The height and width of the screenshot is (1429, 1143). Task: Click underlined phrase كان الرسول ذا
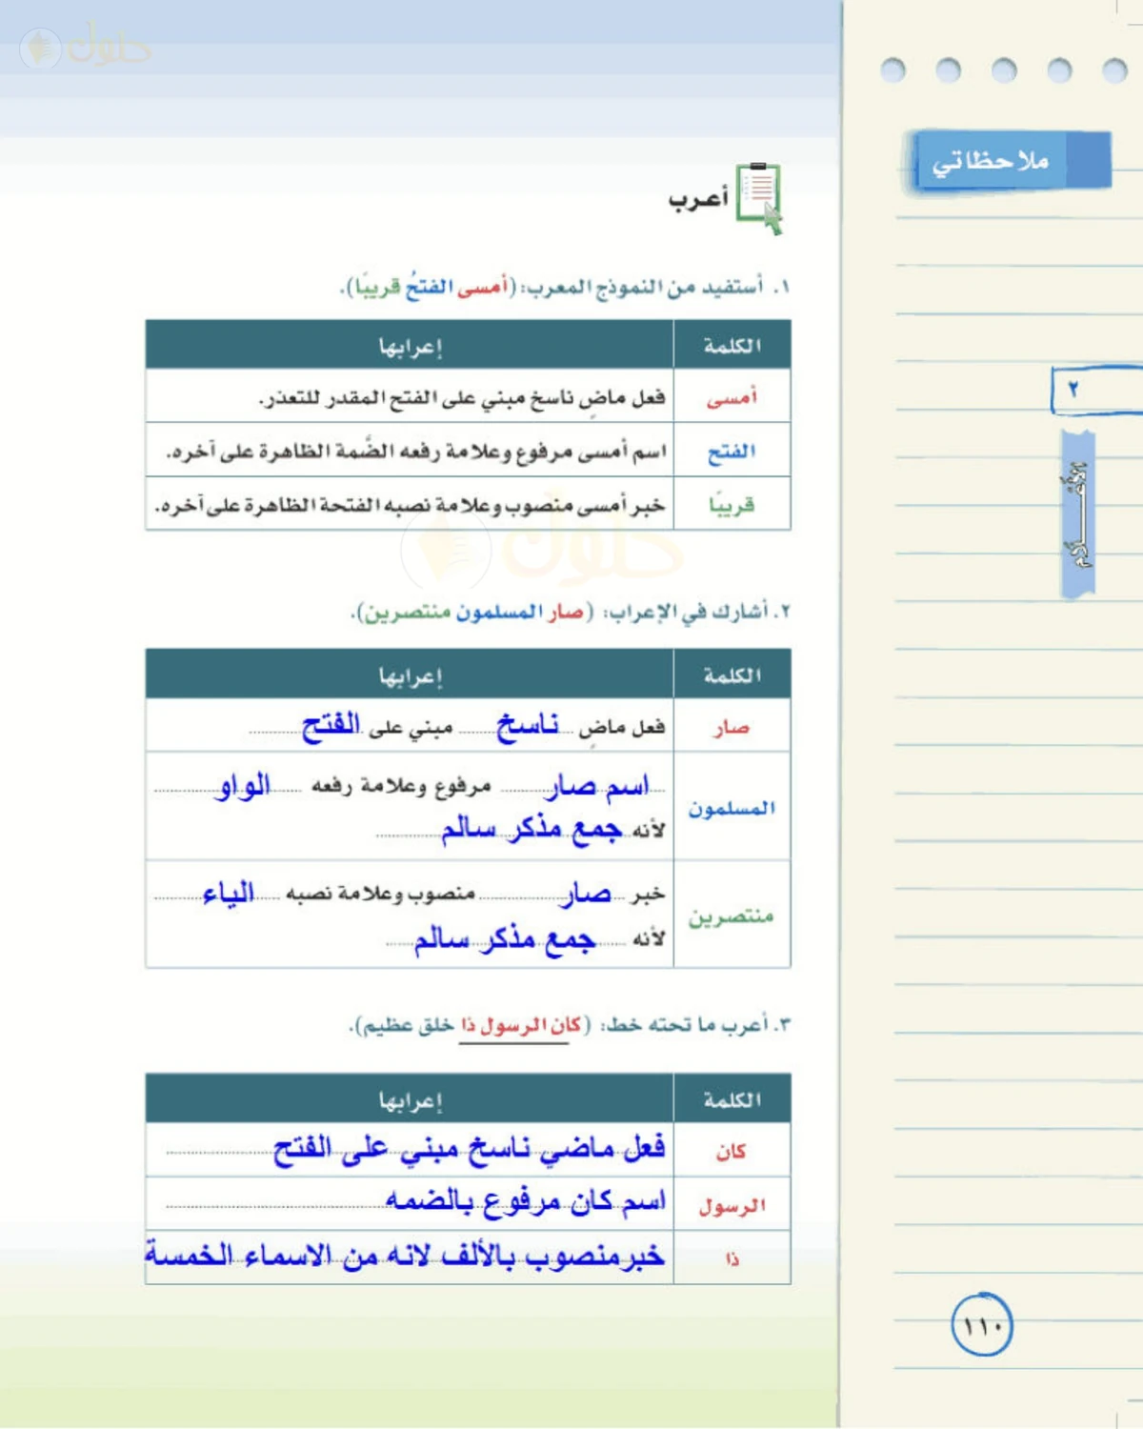coord(520,1025)
